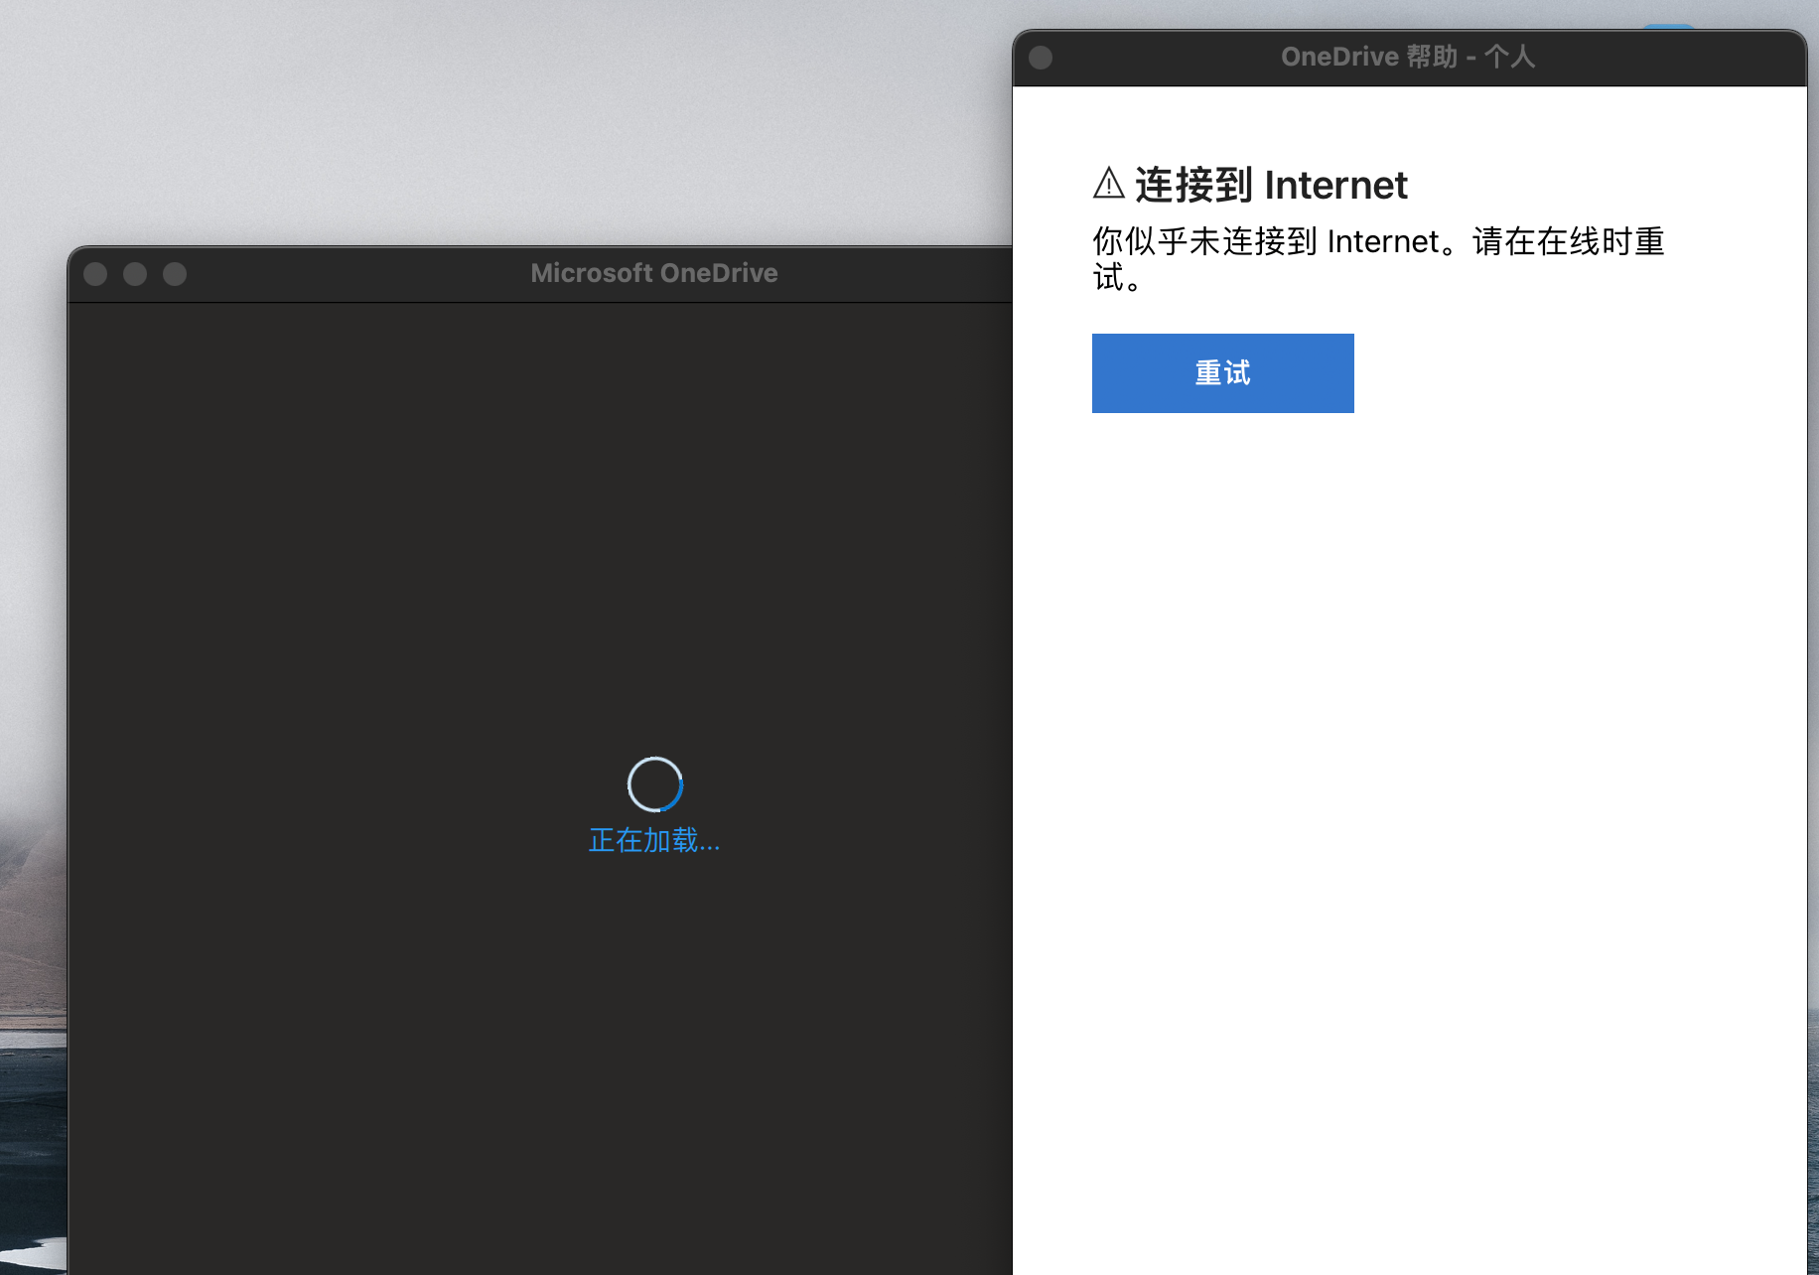The width and height of the screenshot is (1819, 1275).
Task: Click the word Internet in the message body
Action: point(1383,241)
